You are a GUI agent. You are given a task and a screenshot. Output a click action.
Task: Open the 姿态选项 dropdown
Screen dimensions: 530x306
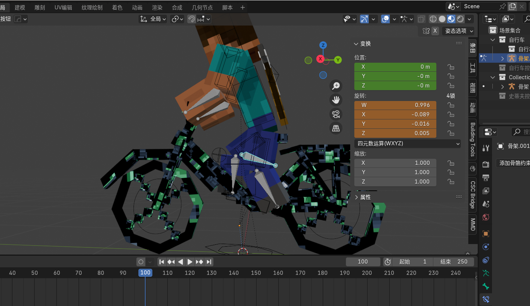point(459,31)
